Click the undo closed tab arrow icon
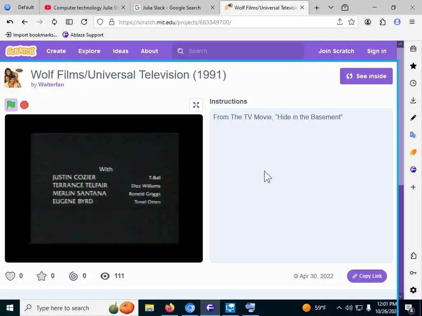 (x=10, y=22)
